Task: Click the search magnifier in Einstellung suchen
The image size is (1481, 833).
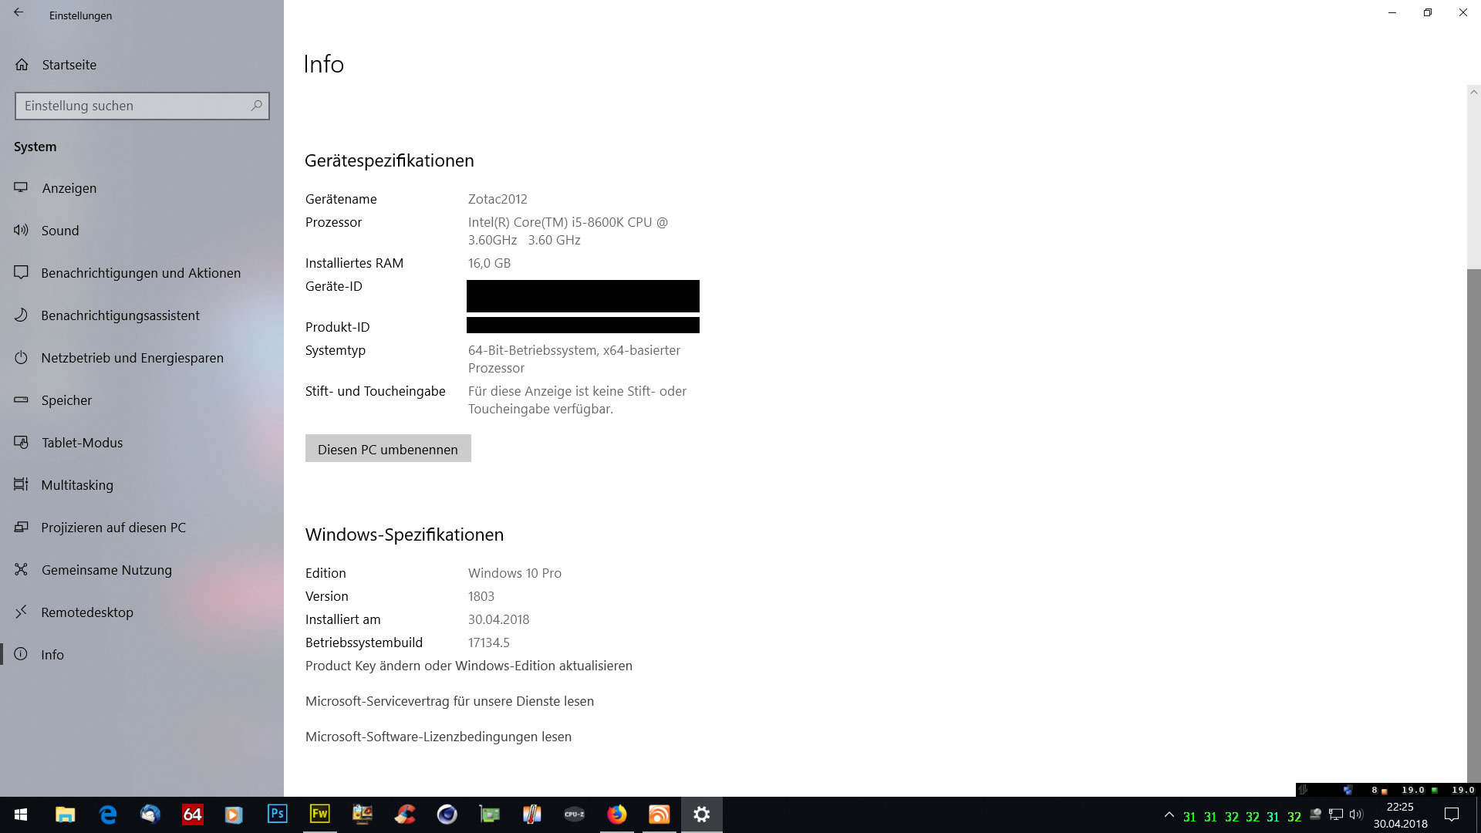Action: coord(256,106)
